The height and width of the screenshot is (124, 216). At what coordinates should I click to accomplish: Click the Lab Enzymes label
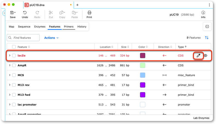pos(201,118)
